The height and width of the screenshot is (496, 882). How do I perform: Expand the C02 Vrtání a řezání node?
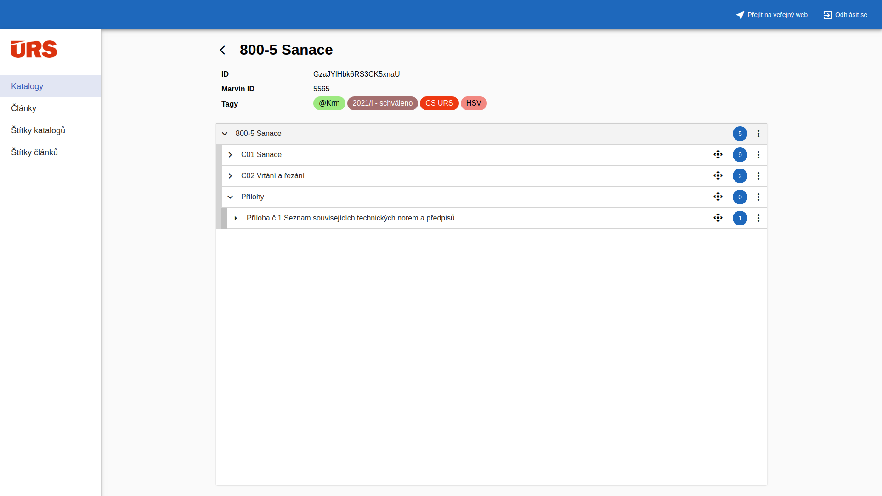(230, 176)
